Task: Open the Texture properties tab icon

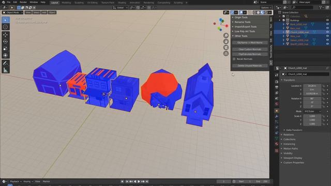Action: [277, 150]
